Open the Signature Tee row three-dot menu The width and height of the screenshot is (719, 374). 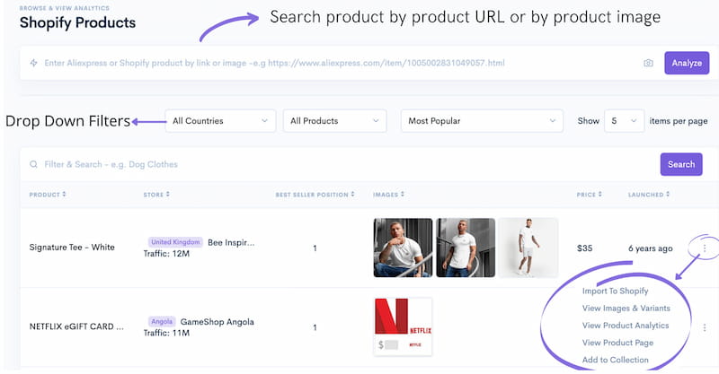tap(705, 248)
